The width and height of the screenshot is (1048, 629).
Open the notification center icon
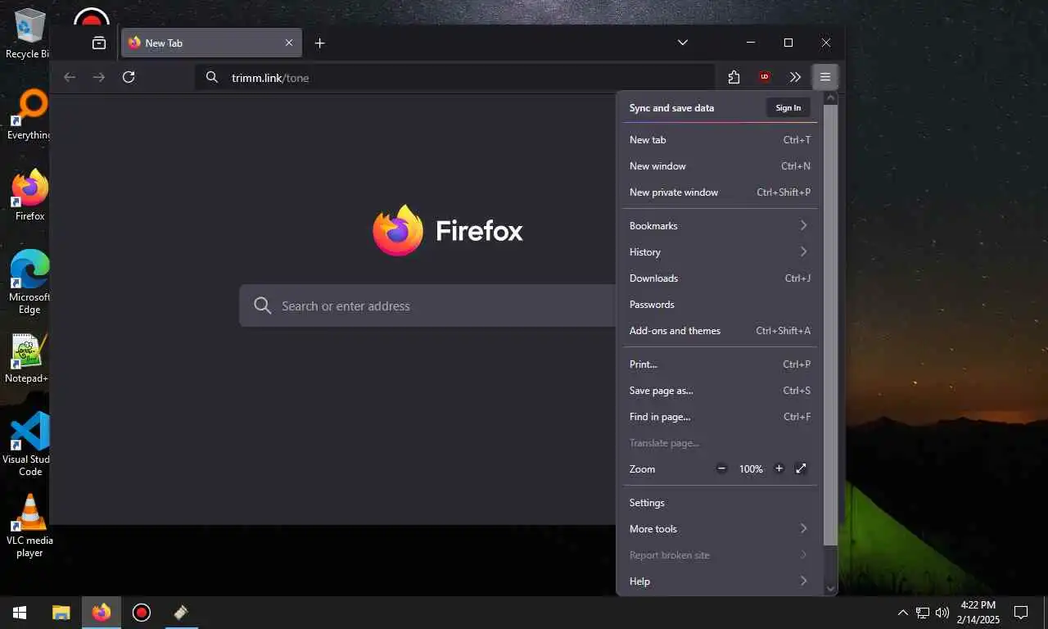tap(1021, 613)
